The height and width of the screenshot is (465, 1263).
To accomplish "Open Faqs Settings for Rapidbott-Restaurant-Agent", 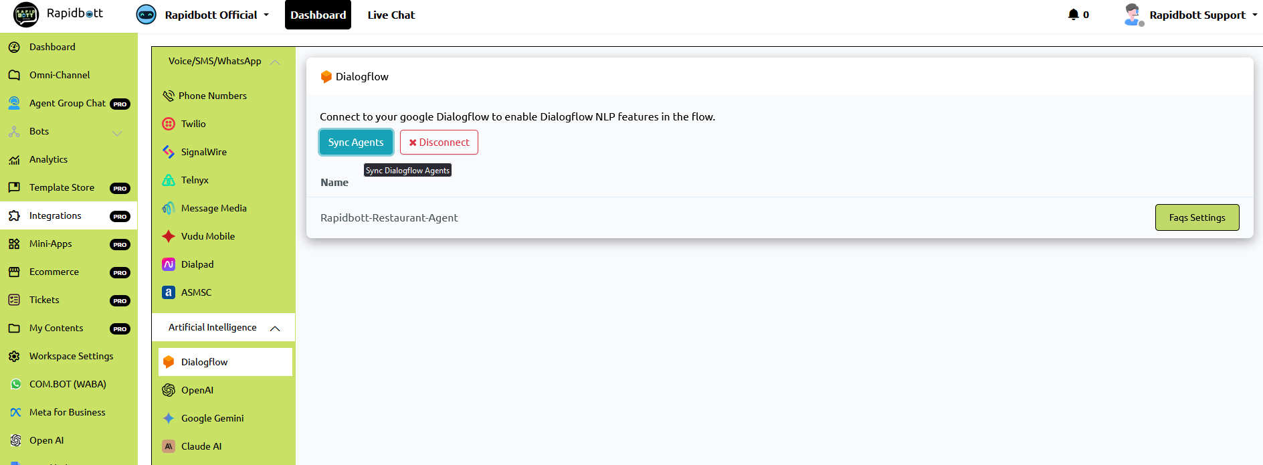I will click(1197, 217).
